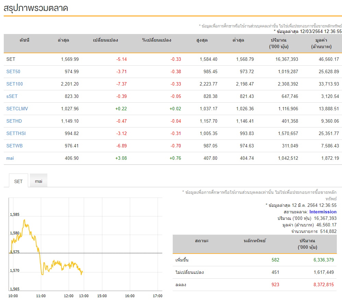342x302 pixels.
Task: Select mai percent change +0.76
Action: (x=175, y=158)
